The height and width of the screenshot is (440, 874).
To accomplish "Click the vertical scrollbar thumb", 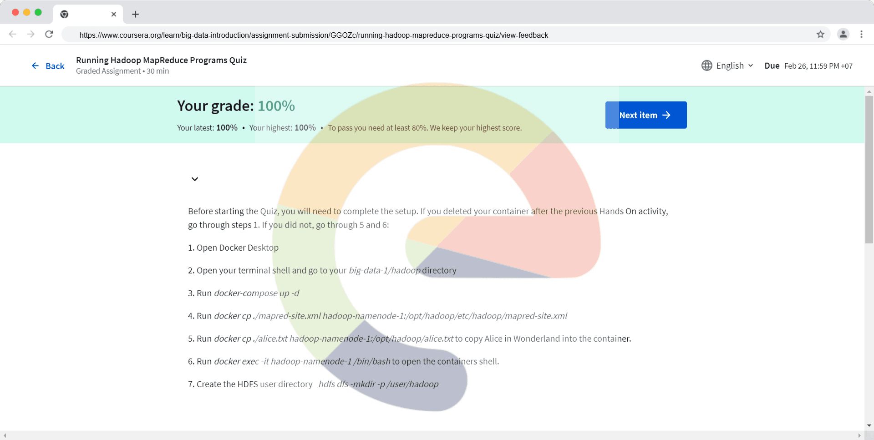I will coord(869,168).
